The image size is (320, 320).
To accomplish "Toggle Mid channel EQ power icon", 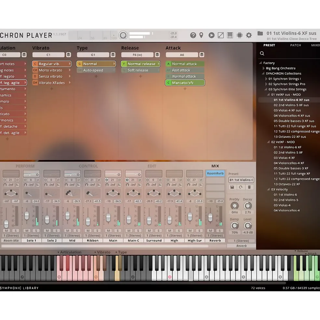I will tap(78, 174).
